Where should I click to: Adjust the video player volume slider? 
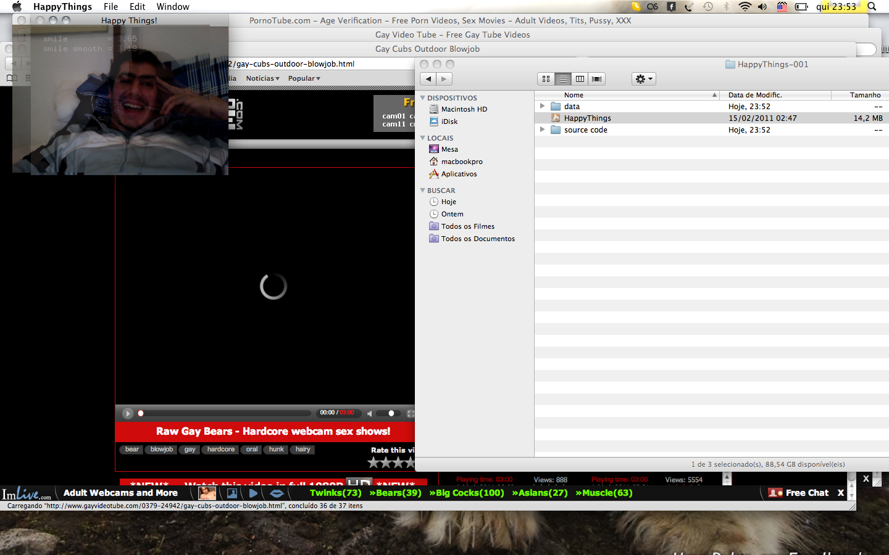[388, 413]
